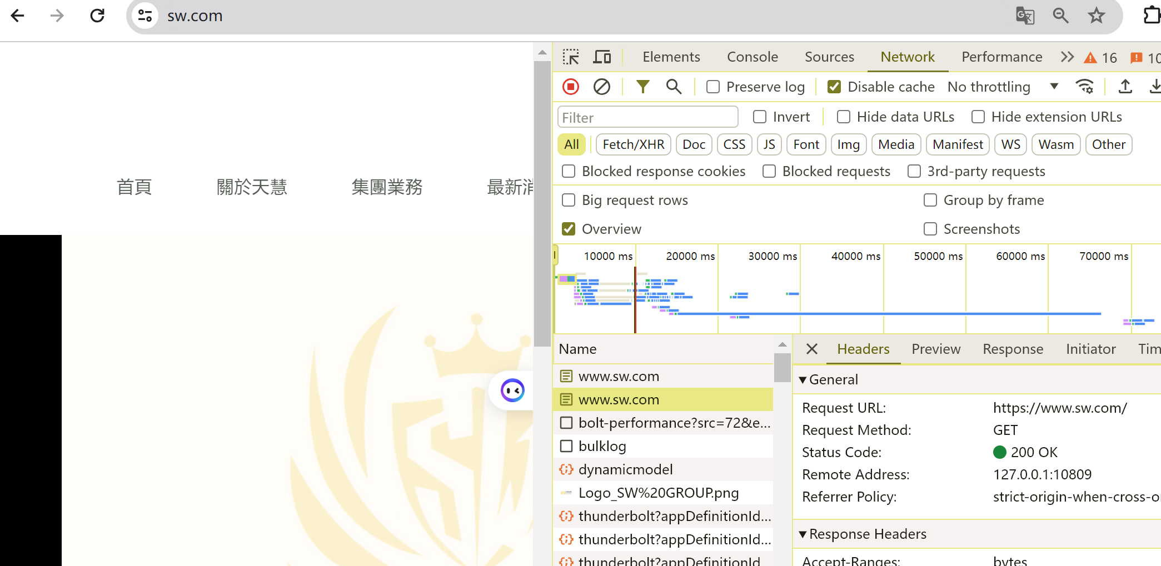Uncheck the Disable cache checkbox
This screenshot has width=1161, height=566.
coord(834,87)
